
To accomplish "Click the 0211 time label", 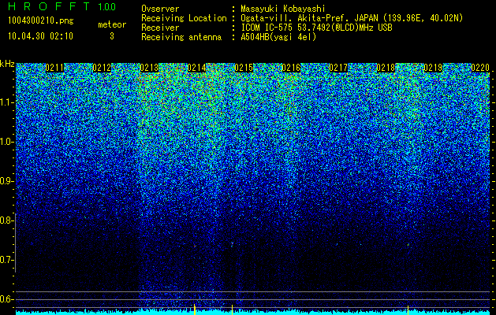I will click(x=54, y=68).
